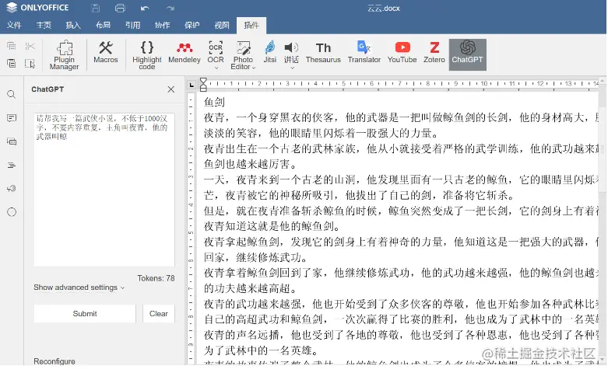Open the Thesaurus plugin
This screenshot has width=608, height=373.
coord(323,53)
